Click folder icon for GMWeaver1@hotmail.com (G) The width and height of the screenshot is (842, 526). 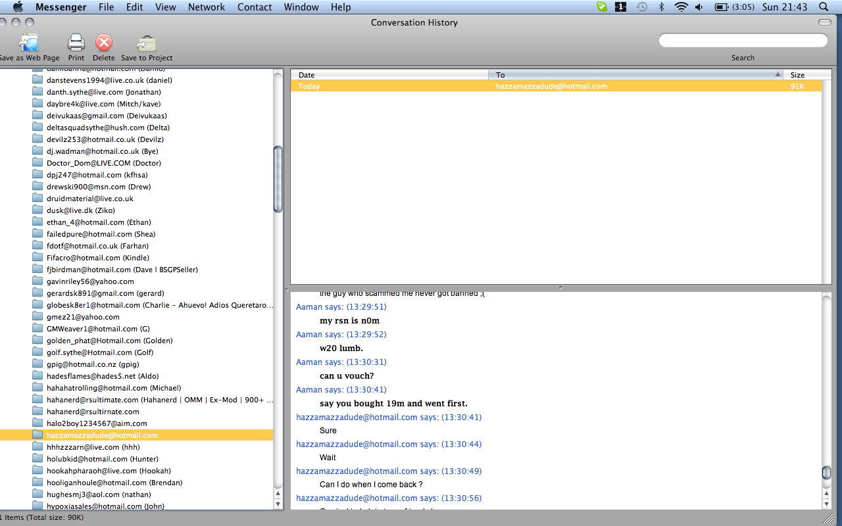pyautogui.click(x=37, y=329)
